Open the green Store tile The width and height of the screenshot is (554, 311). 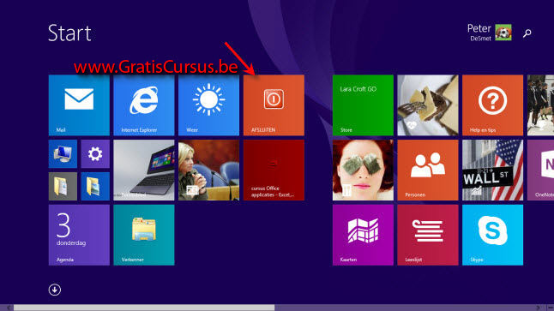[x=363, y=105]
